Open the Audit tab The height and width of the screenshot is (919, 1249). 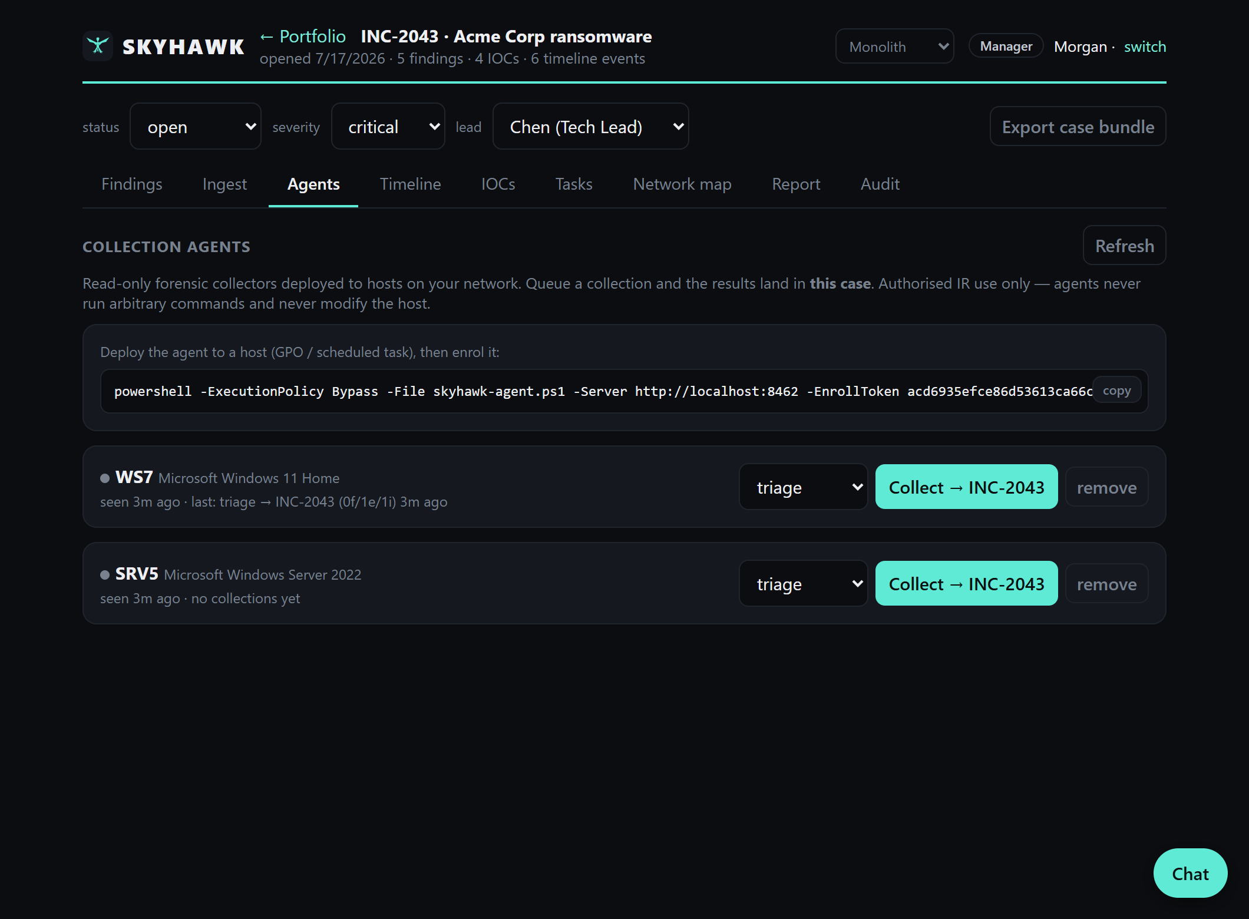coord(880,184)
